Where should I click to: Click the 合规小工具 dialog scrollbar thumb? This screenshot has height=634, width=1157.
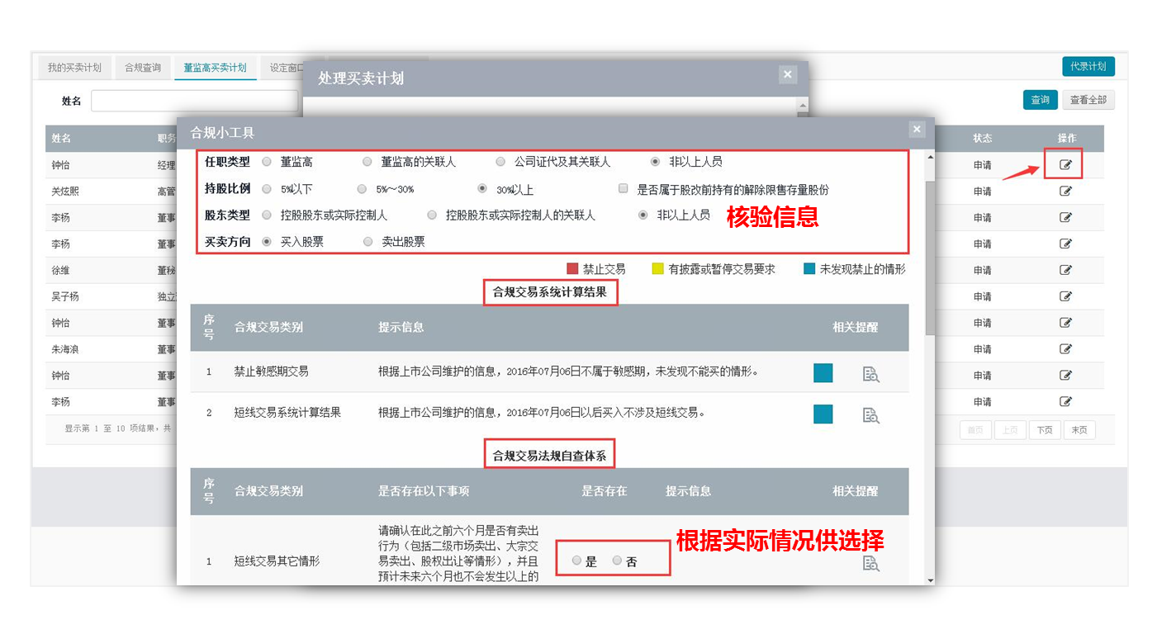click(930, 258)
